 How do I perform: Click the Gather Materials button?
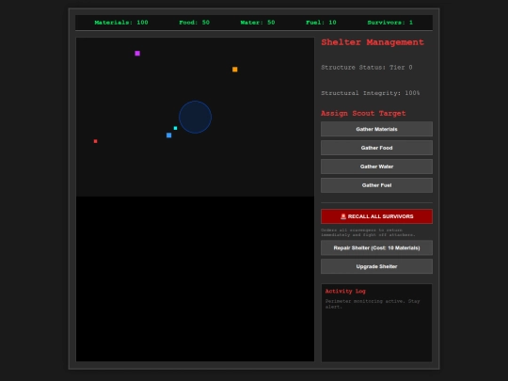pyautogui.click(x=376, y=129)
